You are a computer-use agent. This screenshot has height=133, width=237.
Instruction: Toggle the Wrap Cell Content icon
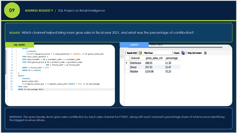[205, 53]
